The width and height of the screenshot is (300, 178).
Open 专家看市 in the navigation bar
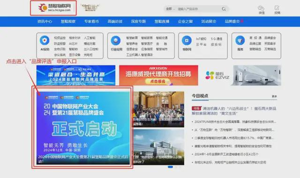pyautogui.click(x=91, y=21)
